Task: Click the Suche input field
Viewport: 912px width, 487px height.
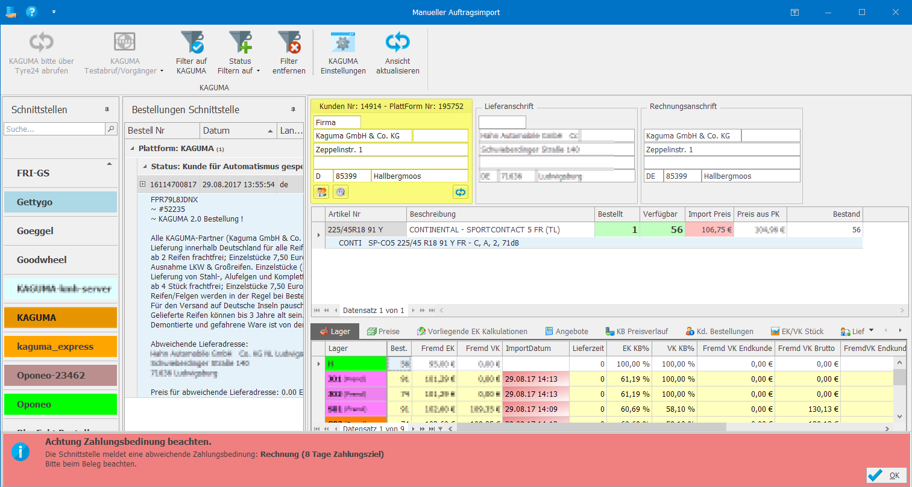Action: pos(55,129)
